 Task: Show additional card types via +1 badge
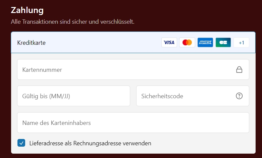point(241,42)
